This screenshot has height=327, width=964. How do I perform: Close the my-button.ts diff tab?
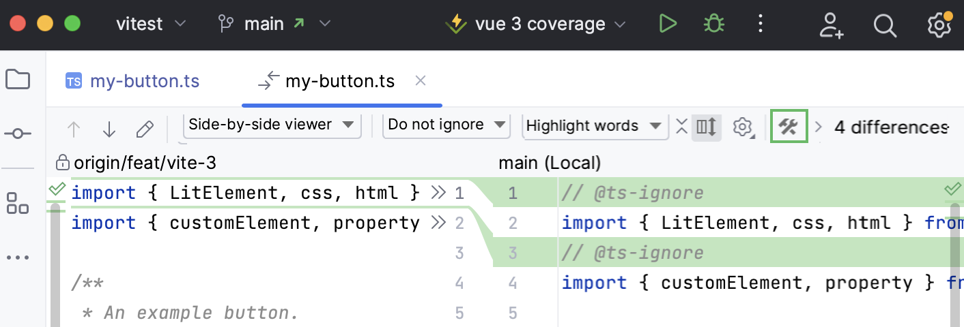point(421,81)
